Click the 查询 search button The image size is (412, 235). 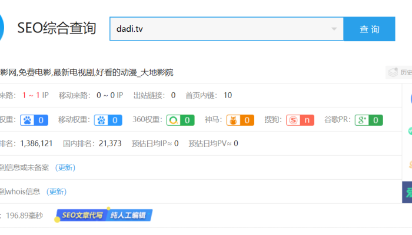click(369, 29)
